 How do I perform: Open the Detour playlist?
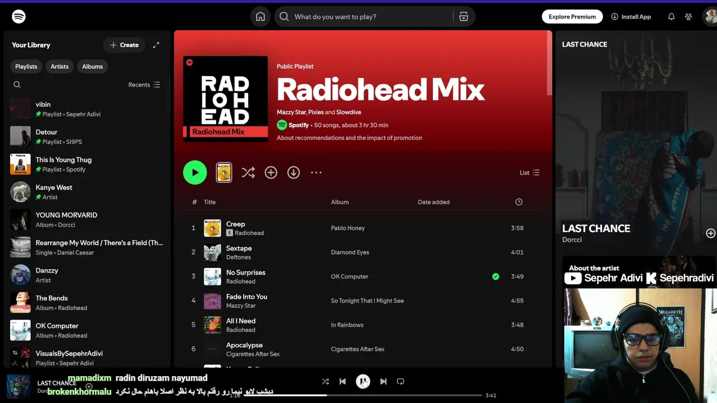pyautogui.click(x=87, y=137)
